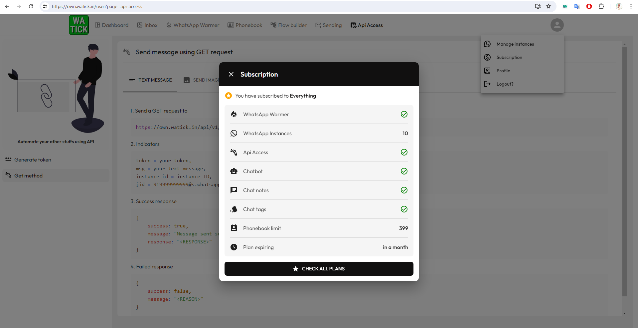Open Dashboard in the top navigation
Screen dimensions: 638x328
111,25
